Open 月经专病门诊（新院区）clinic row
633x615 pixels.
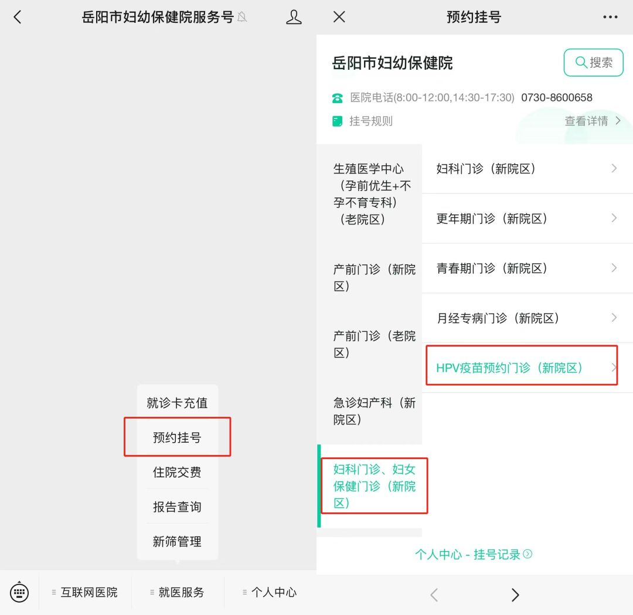[527, 318]
